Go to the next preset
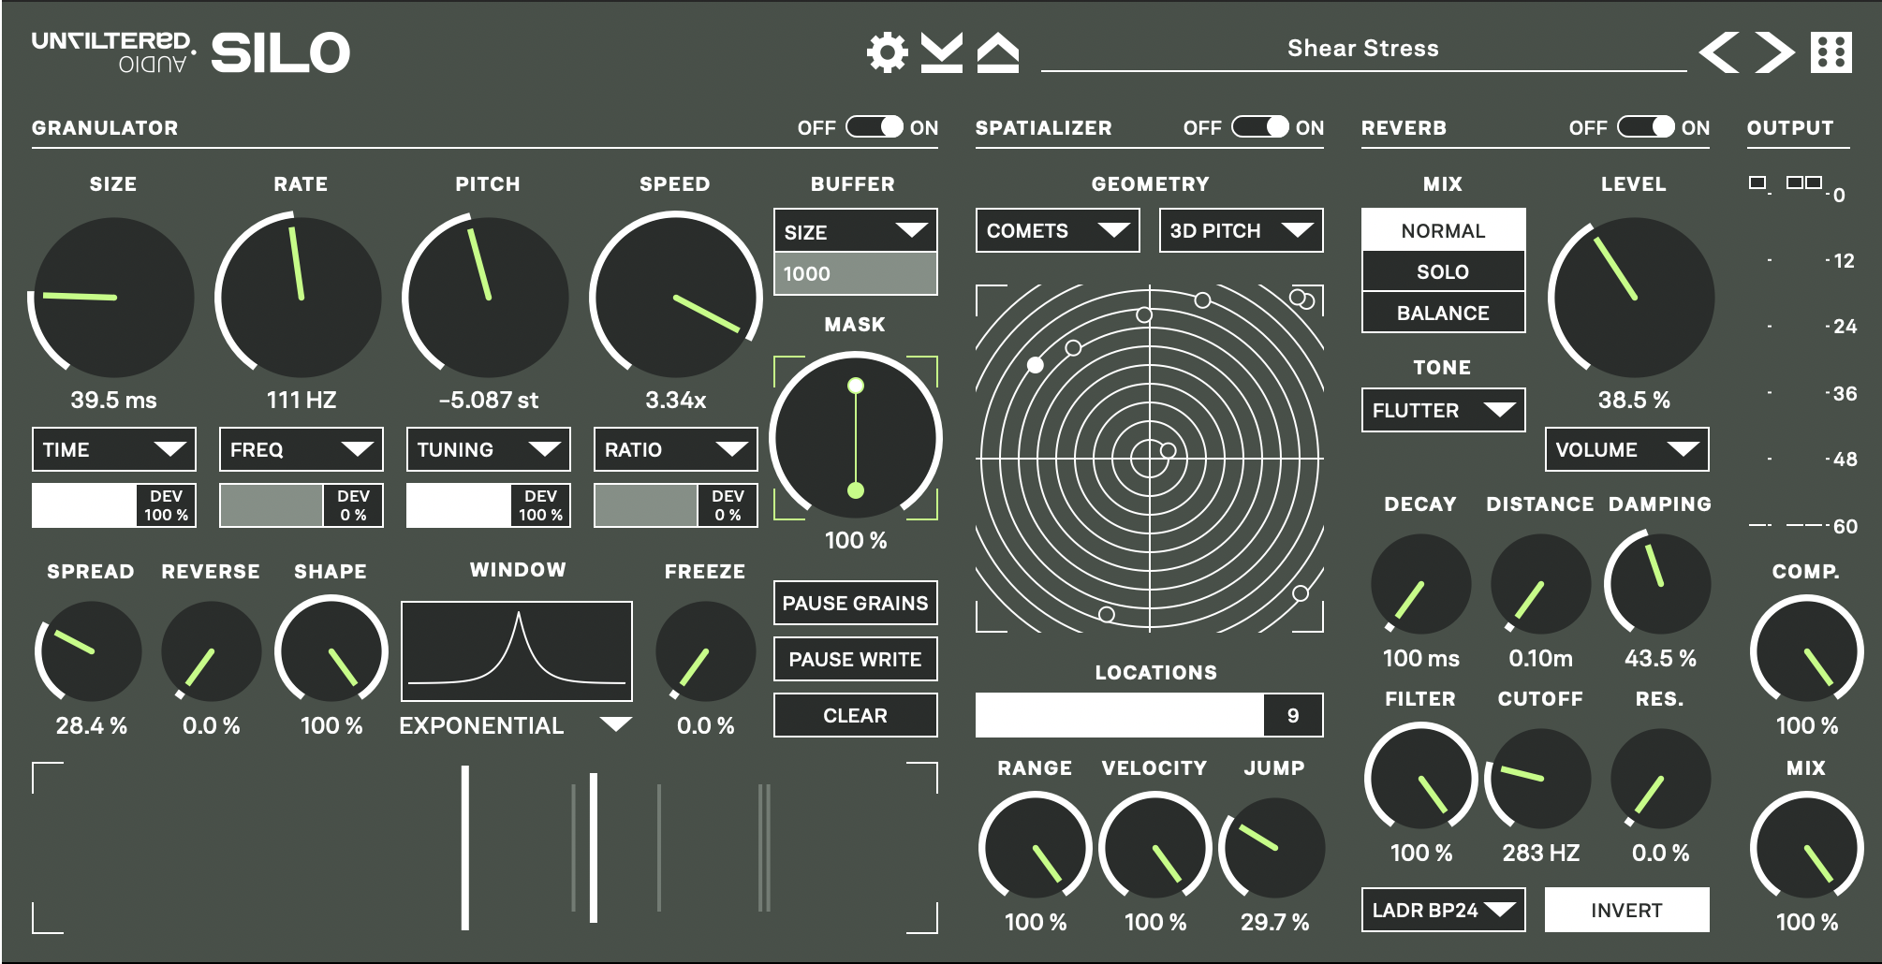Viewport: 1882px width, 964px height. click(1774, 53)
